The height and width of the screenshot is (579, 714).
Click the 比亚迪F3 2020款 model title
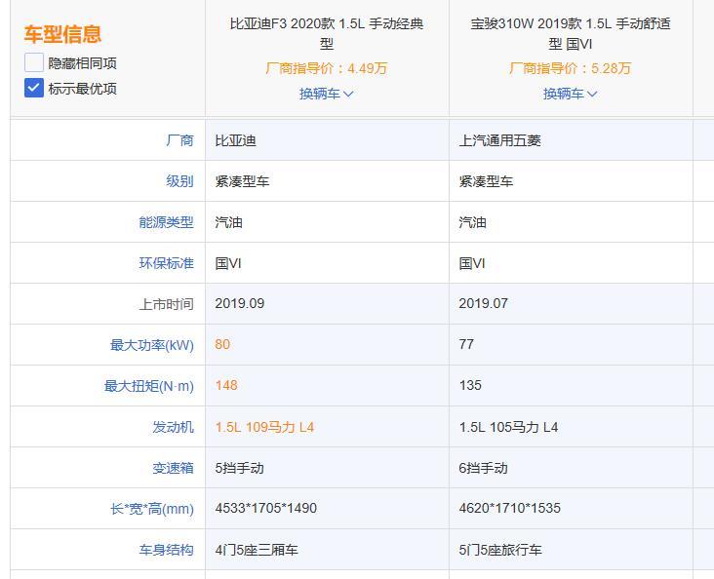click(327, 34)
